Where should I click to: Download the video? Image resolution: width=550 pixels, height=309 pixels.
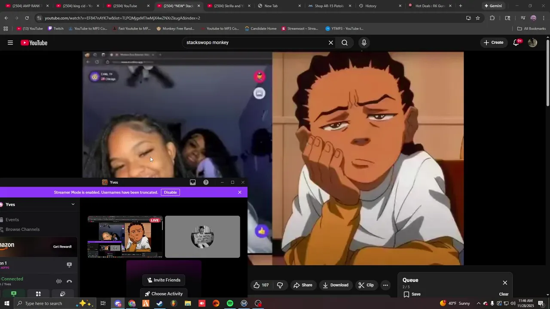coord(336,285)
